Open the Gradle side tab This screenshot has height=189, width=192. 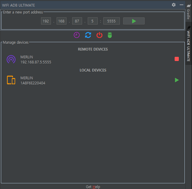tap(189, 12)
